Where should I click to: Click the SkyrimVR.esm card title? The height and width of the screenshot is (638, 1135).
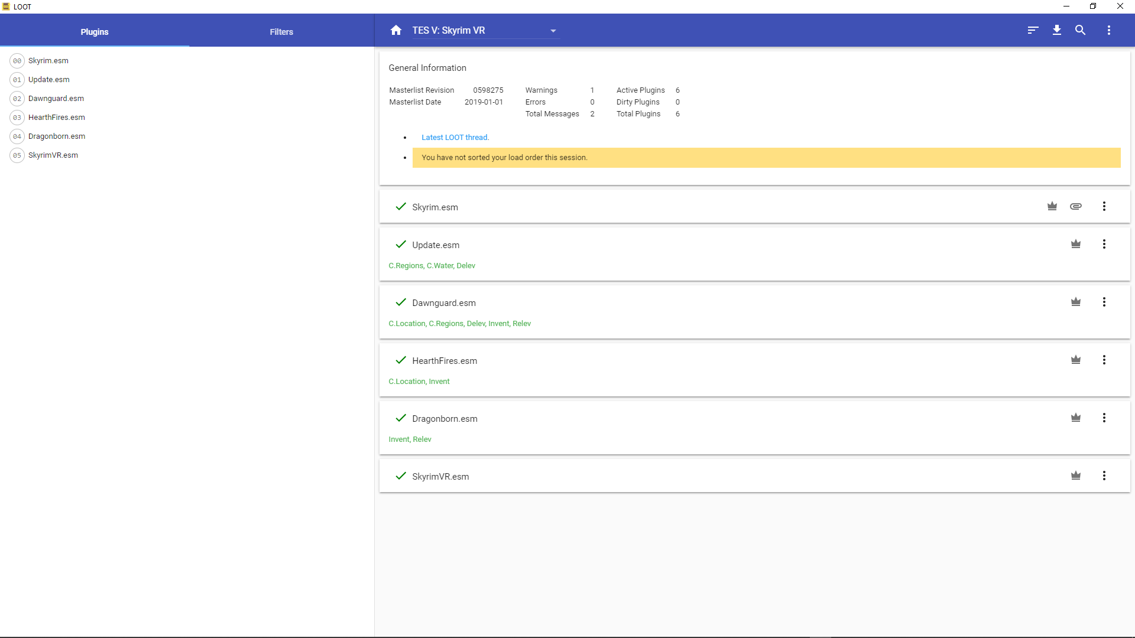[440, 477]
